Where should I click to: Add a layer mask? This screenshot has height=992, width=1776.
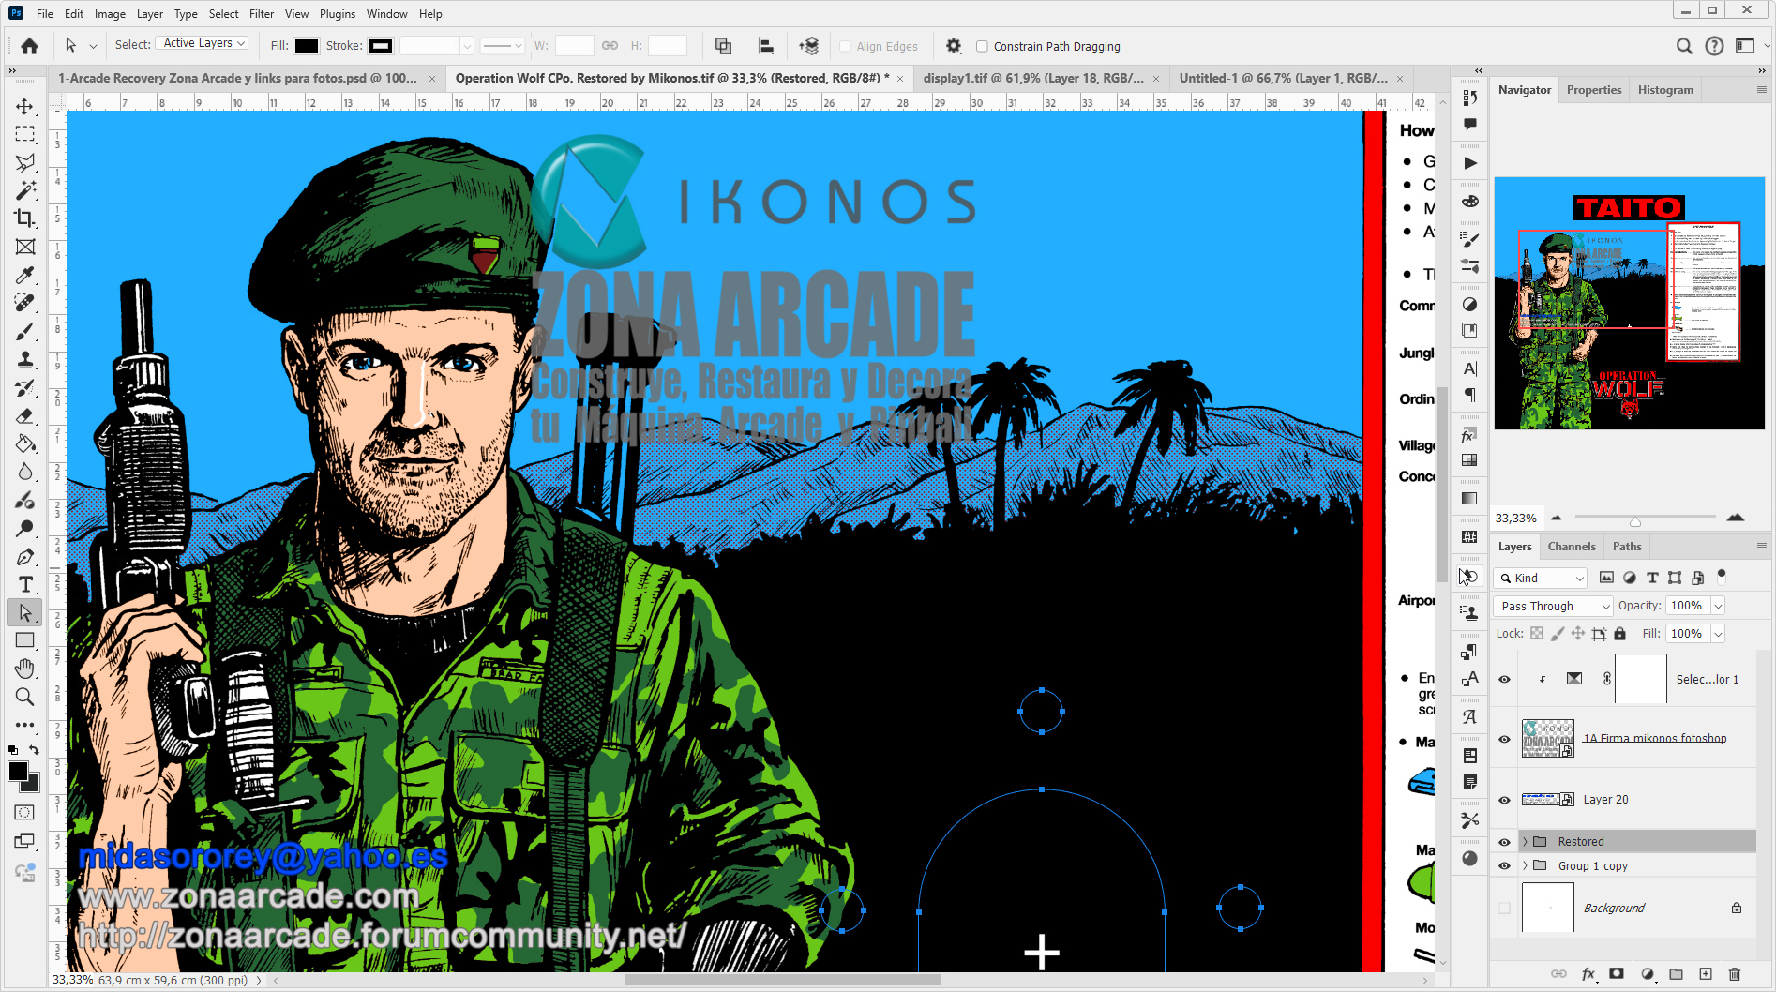point(1617,974)
